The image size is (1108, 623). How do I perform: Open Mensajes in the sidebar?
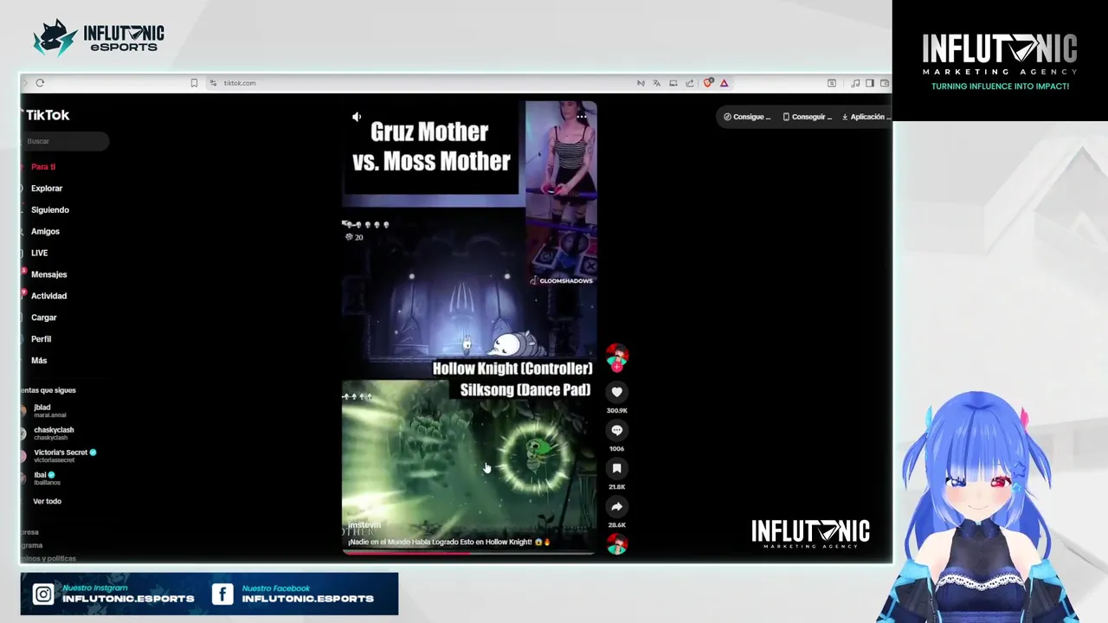48,274
